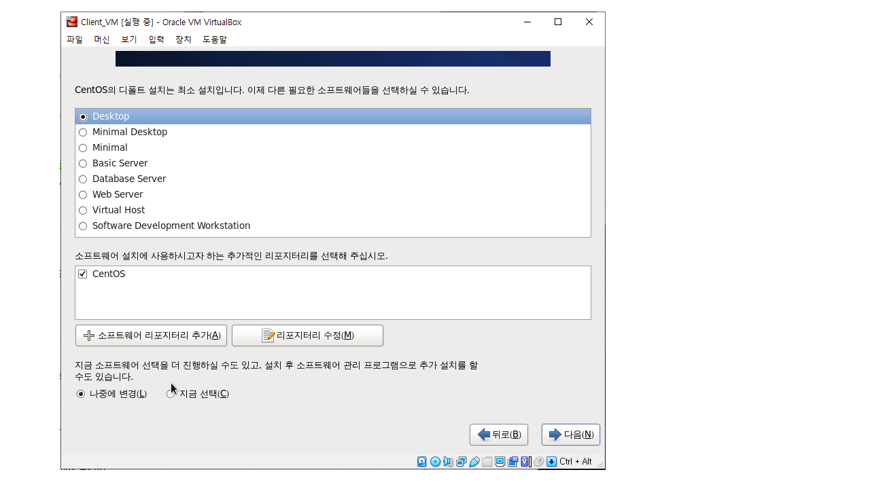This screenshot has width=870, height=489.
Task: Click the hard disk status bar icon
Action: (x=422, y=462)
